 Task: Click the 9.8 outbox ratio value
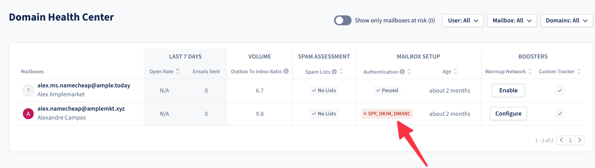point(260,114)
